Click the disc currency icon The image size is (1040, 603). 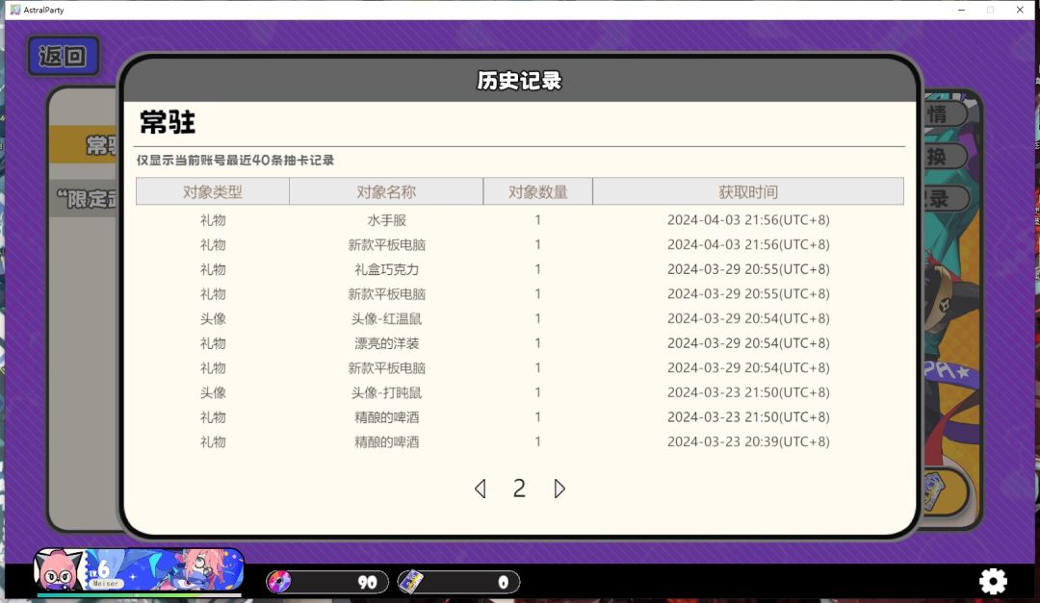click(x=279, y=582)
